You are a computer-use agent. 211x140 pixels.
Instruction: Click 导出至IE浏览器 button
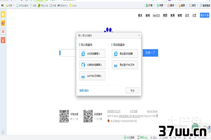pos(125,54)
